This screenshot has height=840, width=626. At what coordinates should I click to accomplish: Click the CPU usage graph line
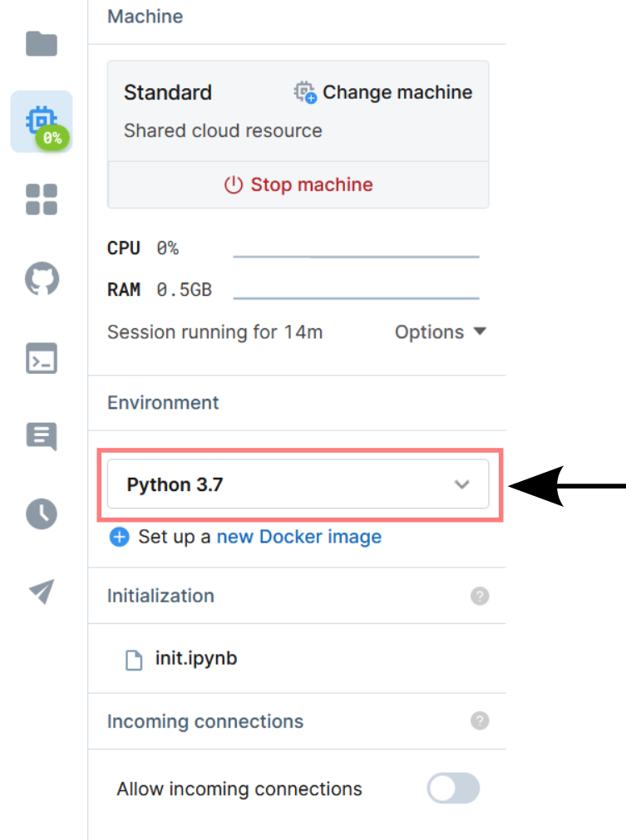tap(356, 257)
